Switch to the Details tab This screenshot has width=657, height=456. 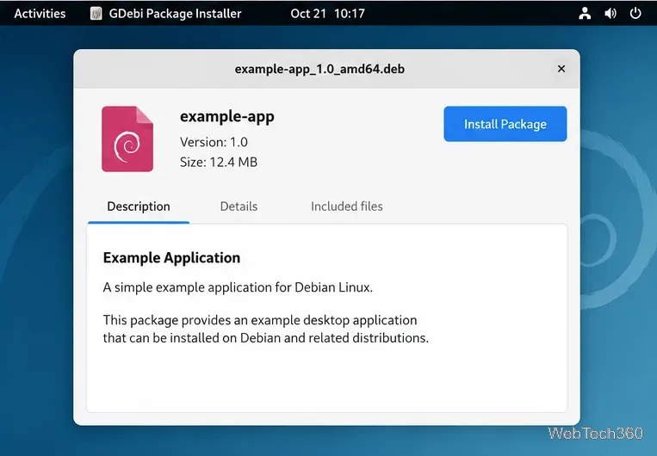[x=239, y=206]
